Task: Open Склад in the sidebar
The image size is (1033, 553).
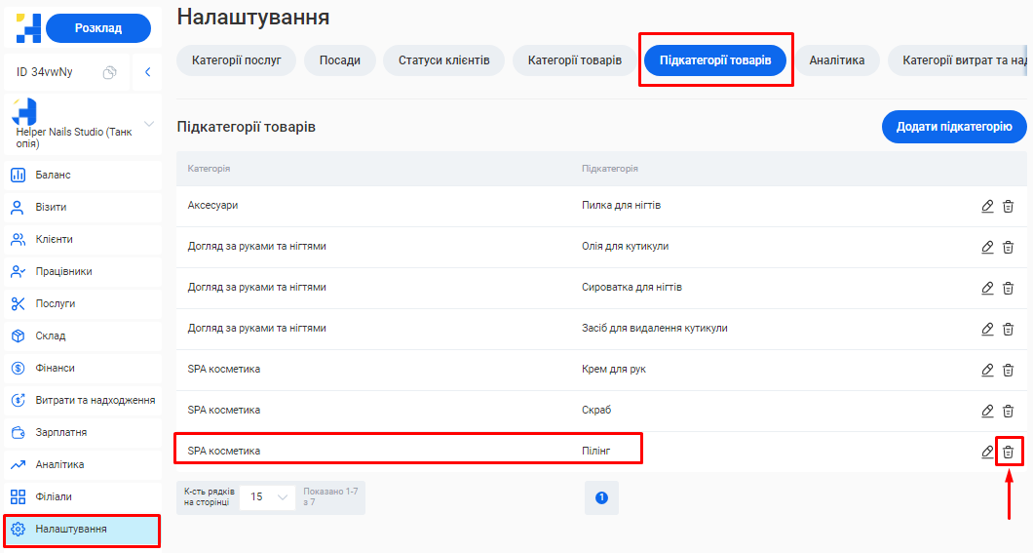Action: [51, 336]
